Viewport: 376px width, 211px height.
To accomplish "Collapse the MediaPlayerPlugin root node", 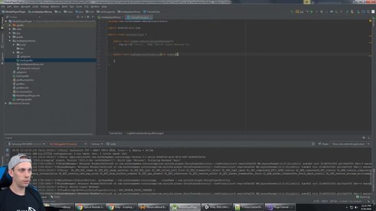I will [6, 21].
